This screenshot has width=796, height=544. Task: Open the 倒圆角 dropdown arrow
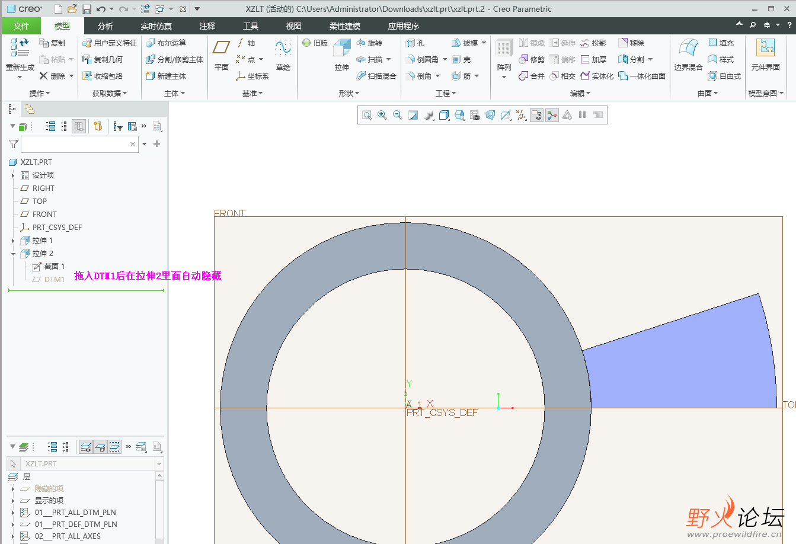point(445,59)
